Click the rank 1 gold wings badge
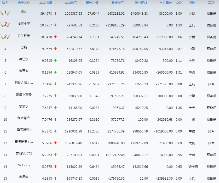 coord(5,13)
